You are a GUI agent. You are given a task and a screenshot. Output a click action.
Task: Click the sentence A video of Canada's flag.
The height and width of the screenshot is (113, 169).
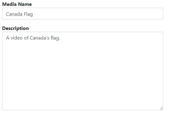[x=33, y=38]
